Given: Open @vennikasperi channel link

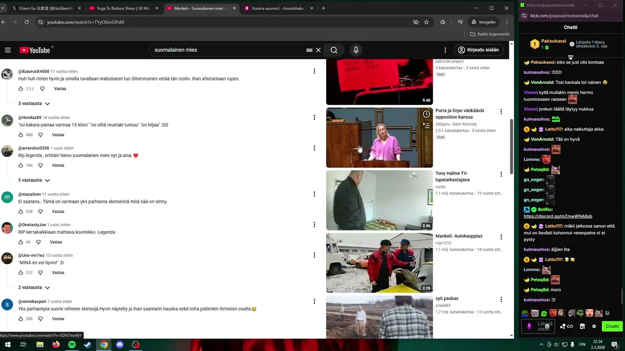Looking at the screenshot, I should [32, 301].
